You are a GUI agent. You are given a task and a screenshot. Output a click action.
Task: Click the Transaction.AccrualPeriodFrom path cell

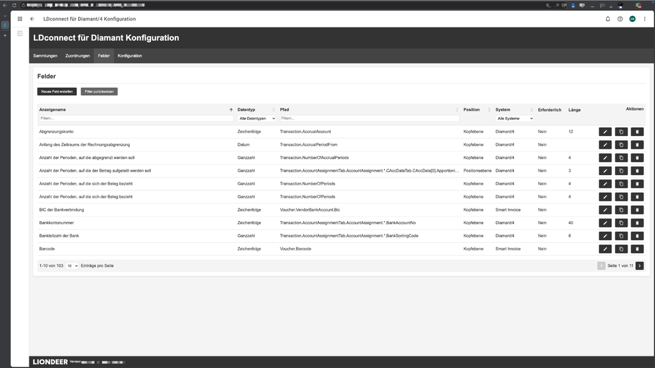(309, 145)
